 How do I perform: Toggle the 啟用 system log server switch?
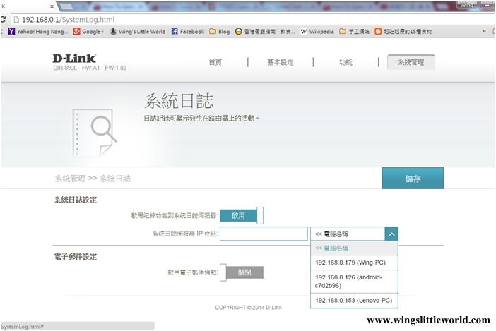click(241, 215)
